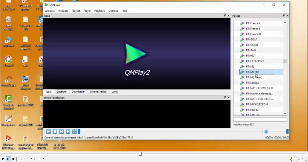Open the Player menu
The height and width of the screenshot is (162, 308).
pos(87,11)
